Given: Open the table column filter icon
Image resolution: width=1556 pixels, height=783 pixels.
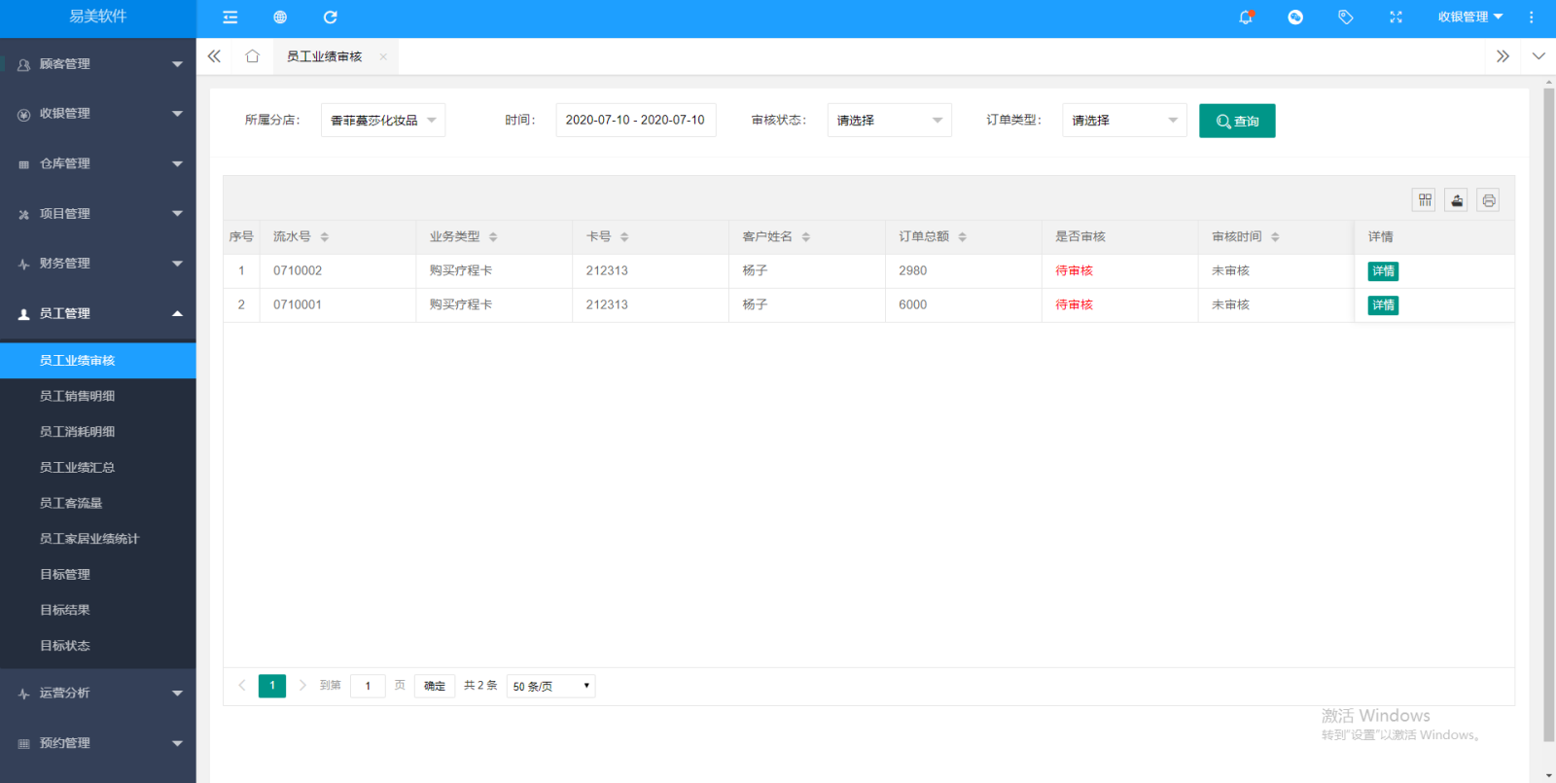Looking at the screenshot, I should [x=1425, y=200].
